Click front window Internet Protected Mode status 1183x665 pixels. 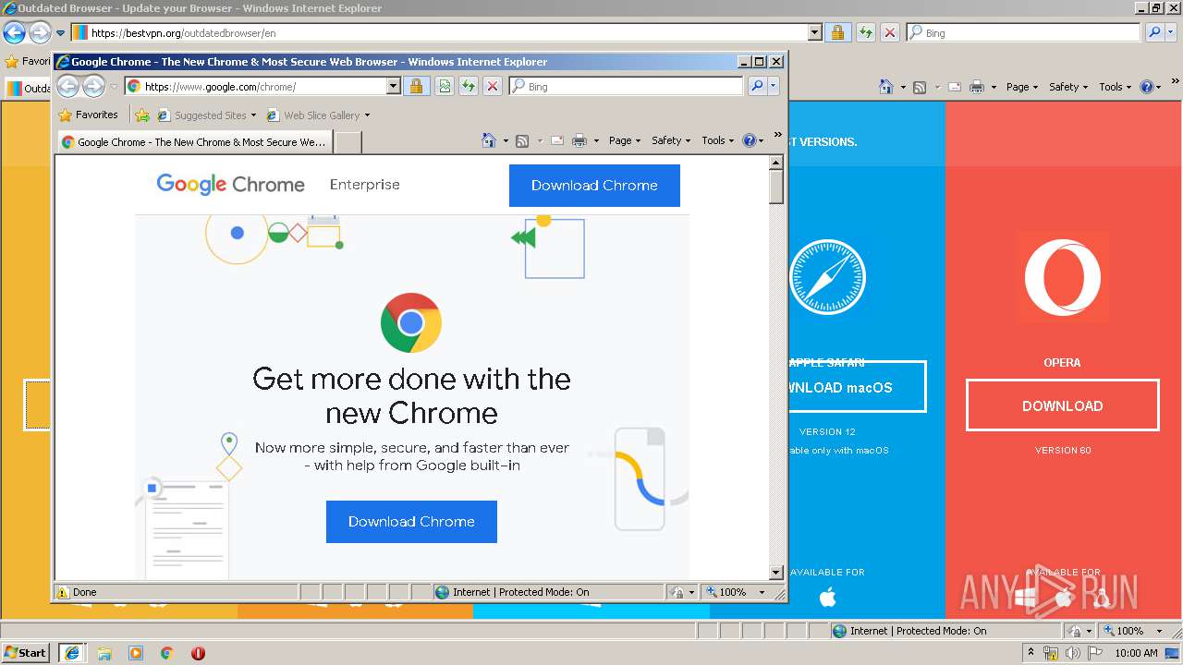click(512, 592)
